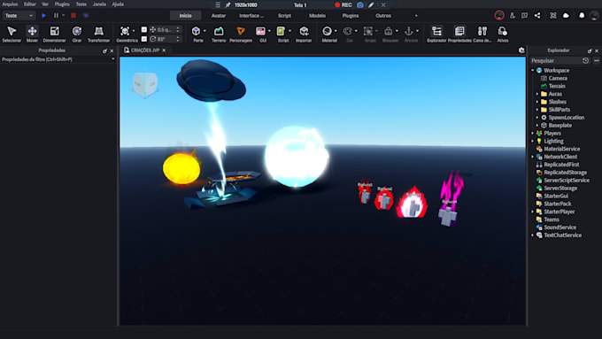
Task: Open the Explorer filter history icon
Action: click(585, 61)
